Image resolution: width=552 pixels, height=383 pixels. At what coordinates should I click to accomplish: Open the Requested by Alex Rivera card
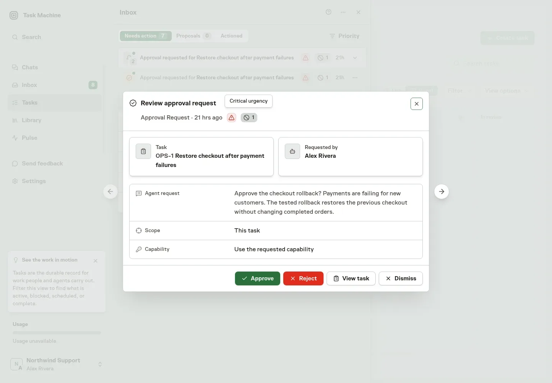pos(350,157)
